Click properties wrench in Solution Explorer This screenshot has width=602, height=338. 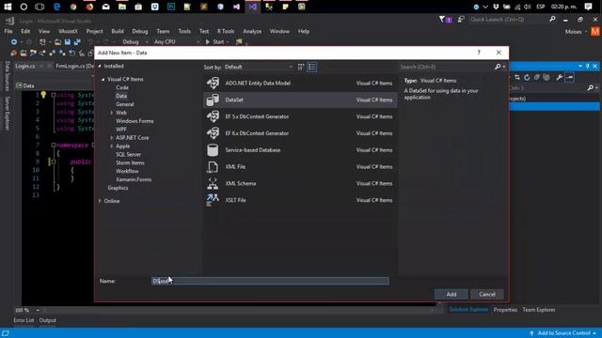[560, 77]
